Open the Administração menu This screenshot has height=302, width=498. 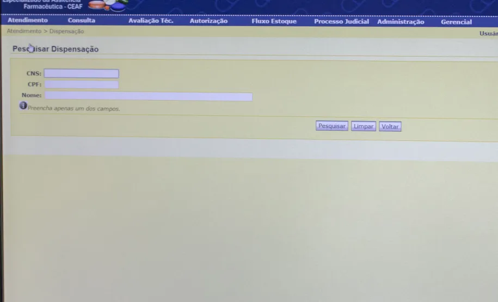[x=401, y=22]
